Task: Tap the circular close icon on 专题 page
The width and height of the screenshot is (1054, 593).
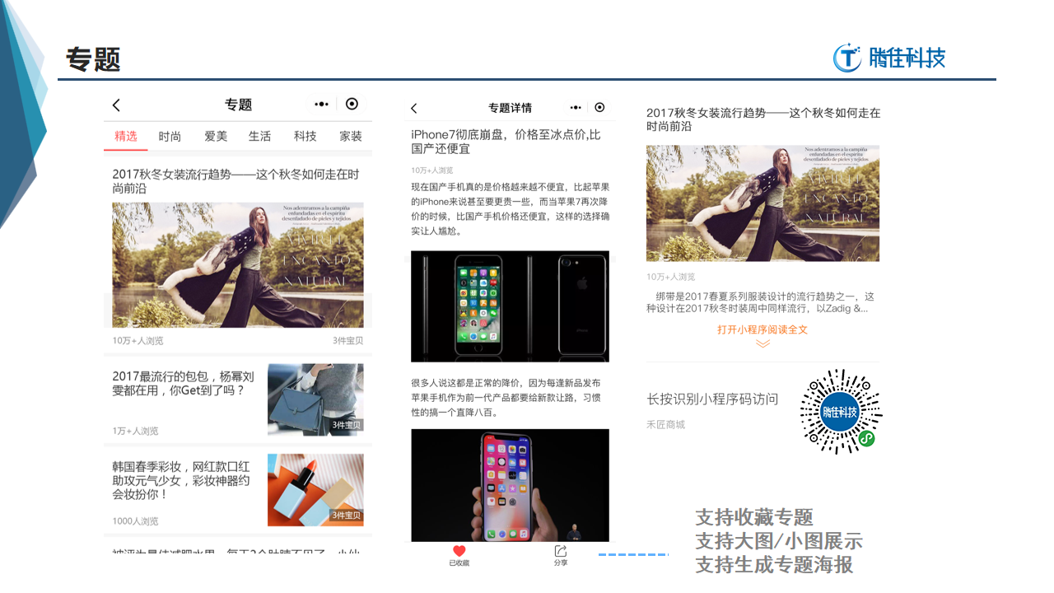Action: [x=352, y=104]
